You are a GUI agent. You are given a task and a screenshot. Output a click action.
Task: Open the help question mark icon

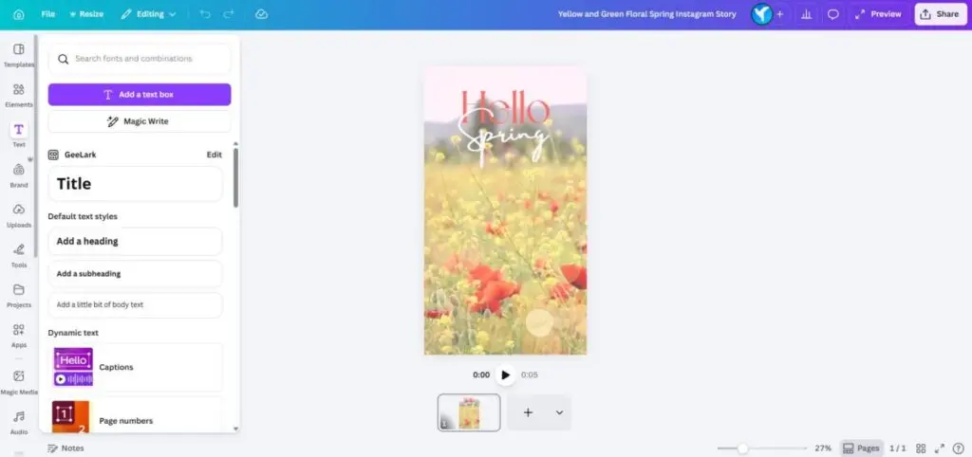[959, 448]
